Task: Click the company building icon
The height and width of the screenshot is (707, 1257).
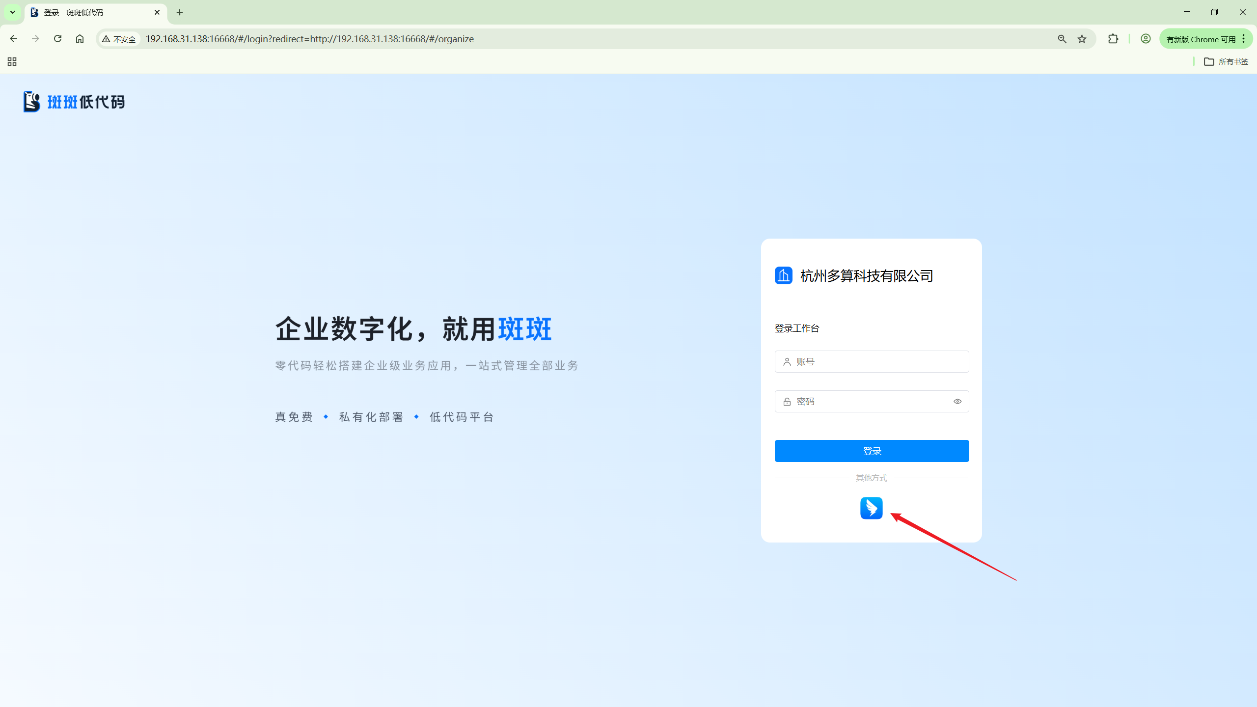Action: coord(783,275)
